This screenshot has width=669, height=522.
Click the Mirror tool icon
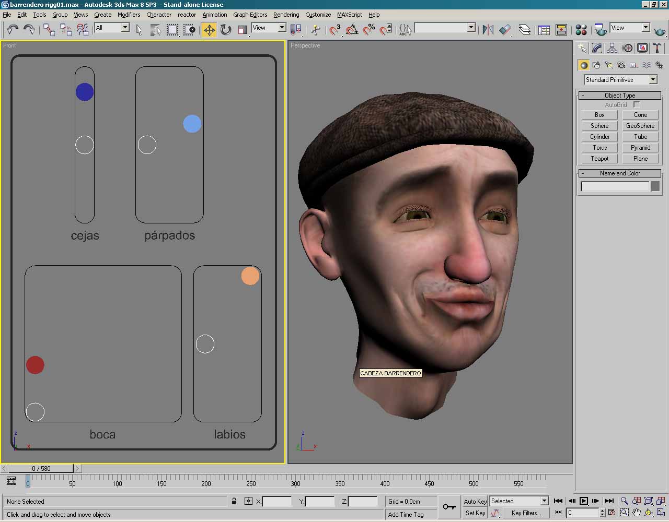[488, 30]
